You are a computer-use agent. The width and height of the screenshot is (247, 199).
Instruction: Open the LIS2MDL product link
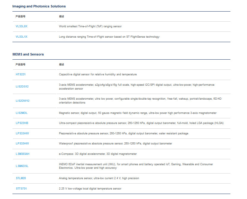point(22,113)
